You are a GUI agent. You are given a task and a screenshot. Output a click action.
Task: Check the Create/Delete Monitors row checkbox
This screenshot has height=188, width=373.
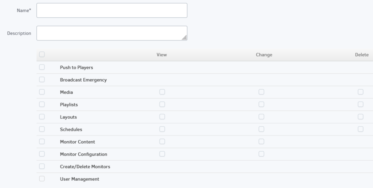pyautogui.click(x=42, y=167)
